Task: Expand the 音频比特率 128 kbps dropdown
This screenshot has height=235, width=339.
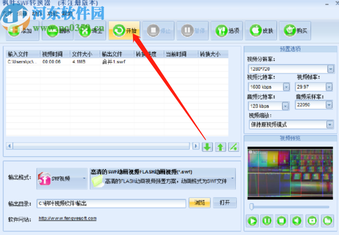Action: [x=286, y=106]
